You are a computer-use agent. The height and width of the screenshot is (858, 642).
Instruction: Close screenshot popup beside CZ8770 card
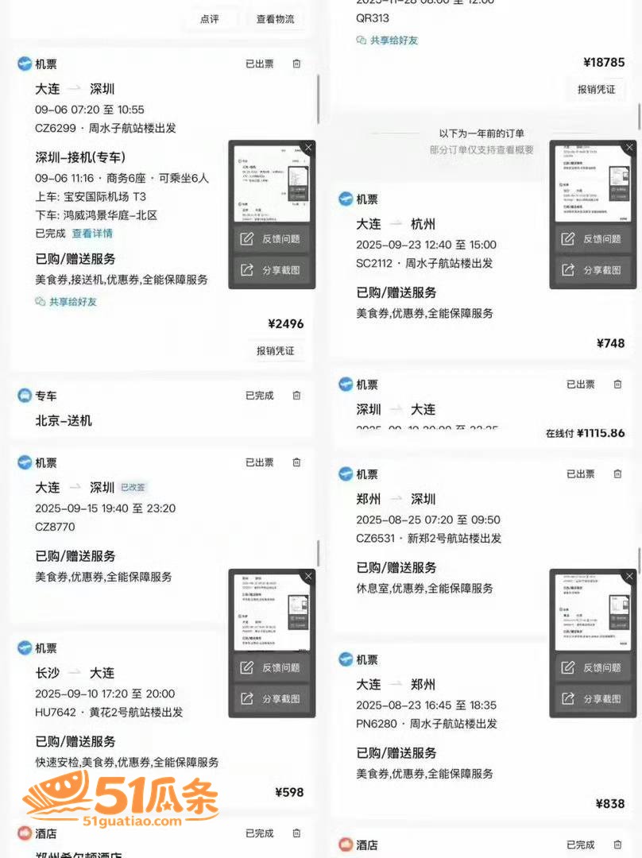pos(308,576)
